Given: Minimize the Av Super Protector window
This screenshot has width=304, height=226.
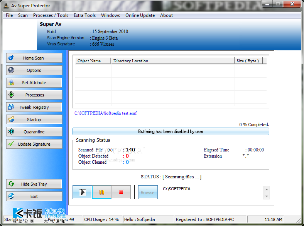Looking at the screenshot, I should 267,4.
